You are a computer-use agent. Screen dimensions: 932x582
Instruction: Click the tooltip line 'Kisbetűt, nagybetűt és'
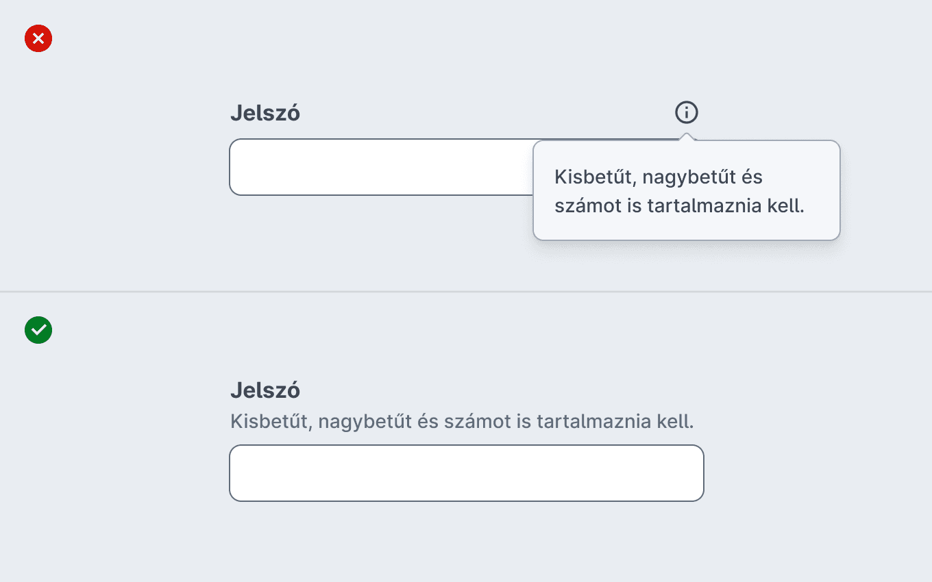pos(659,177)
